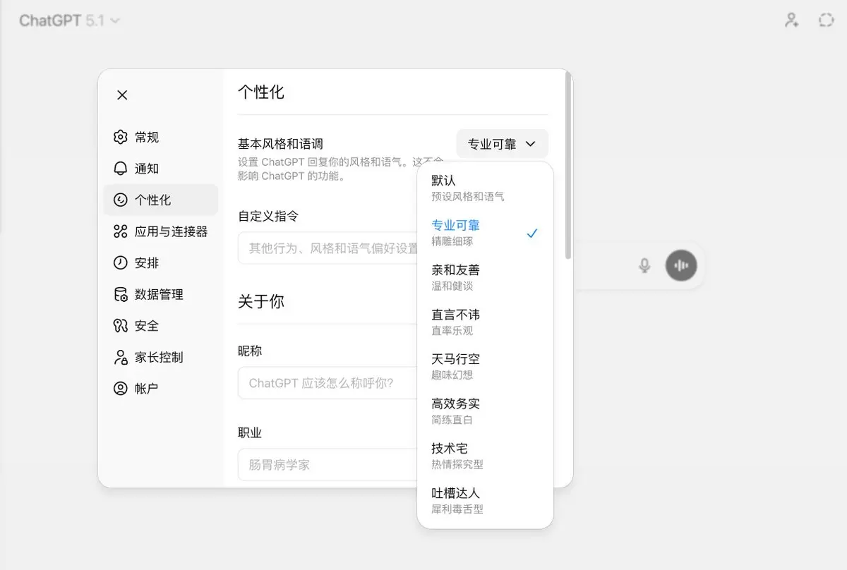Image resolution: width=847 pixels, height=570 pixels.
Task: Click the 个性化 sidebar icon
Action: (121, 200)
